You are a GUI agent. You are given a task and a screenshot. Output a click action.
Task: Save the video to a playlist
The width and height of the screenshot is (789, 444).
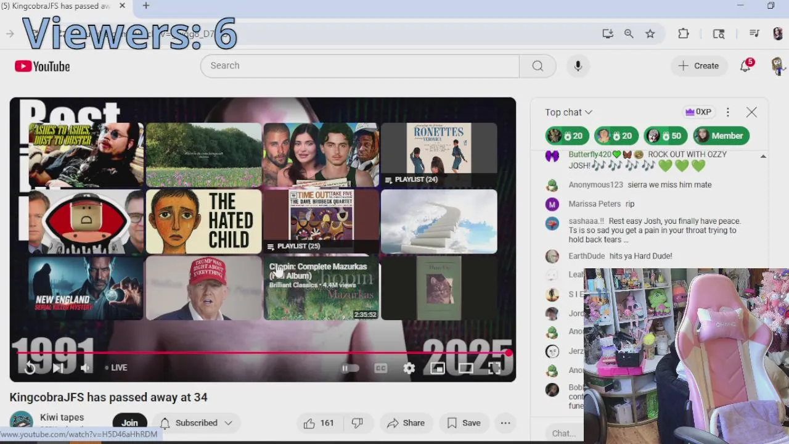click(464, 423)
